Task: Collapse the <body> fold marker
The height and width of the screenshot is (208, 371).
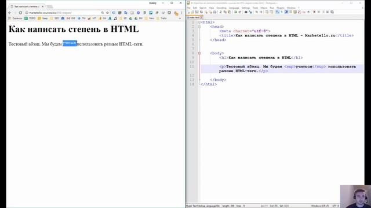Action: coord(199,53)
